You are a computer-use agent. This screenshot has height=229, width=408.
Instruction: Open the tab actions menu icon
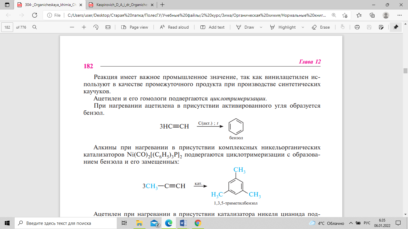click(x=7, y=5)
